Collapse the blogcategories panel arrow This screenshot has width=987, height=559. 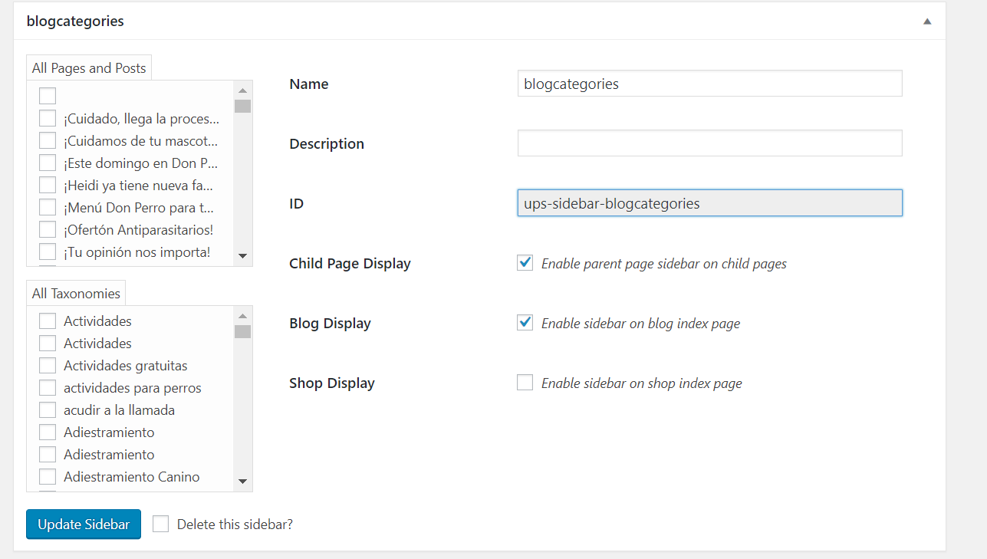tap(927, 21)
